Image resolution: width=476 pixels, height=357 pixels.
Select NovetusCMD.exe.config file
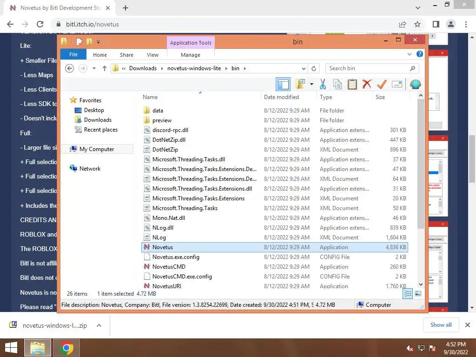pyautogui.click(x=275, y=276)
